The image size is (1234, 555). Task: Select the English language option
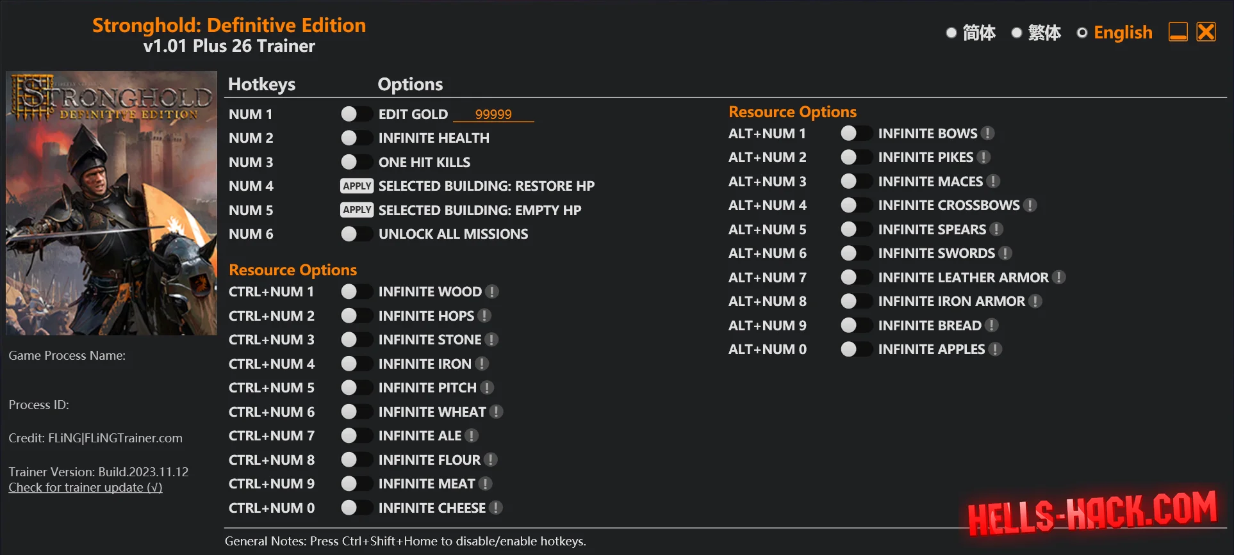[x=1114, y=33]
